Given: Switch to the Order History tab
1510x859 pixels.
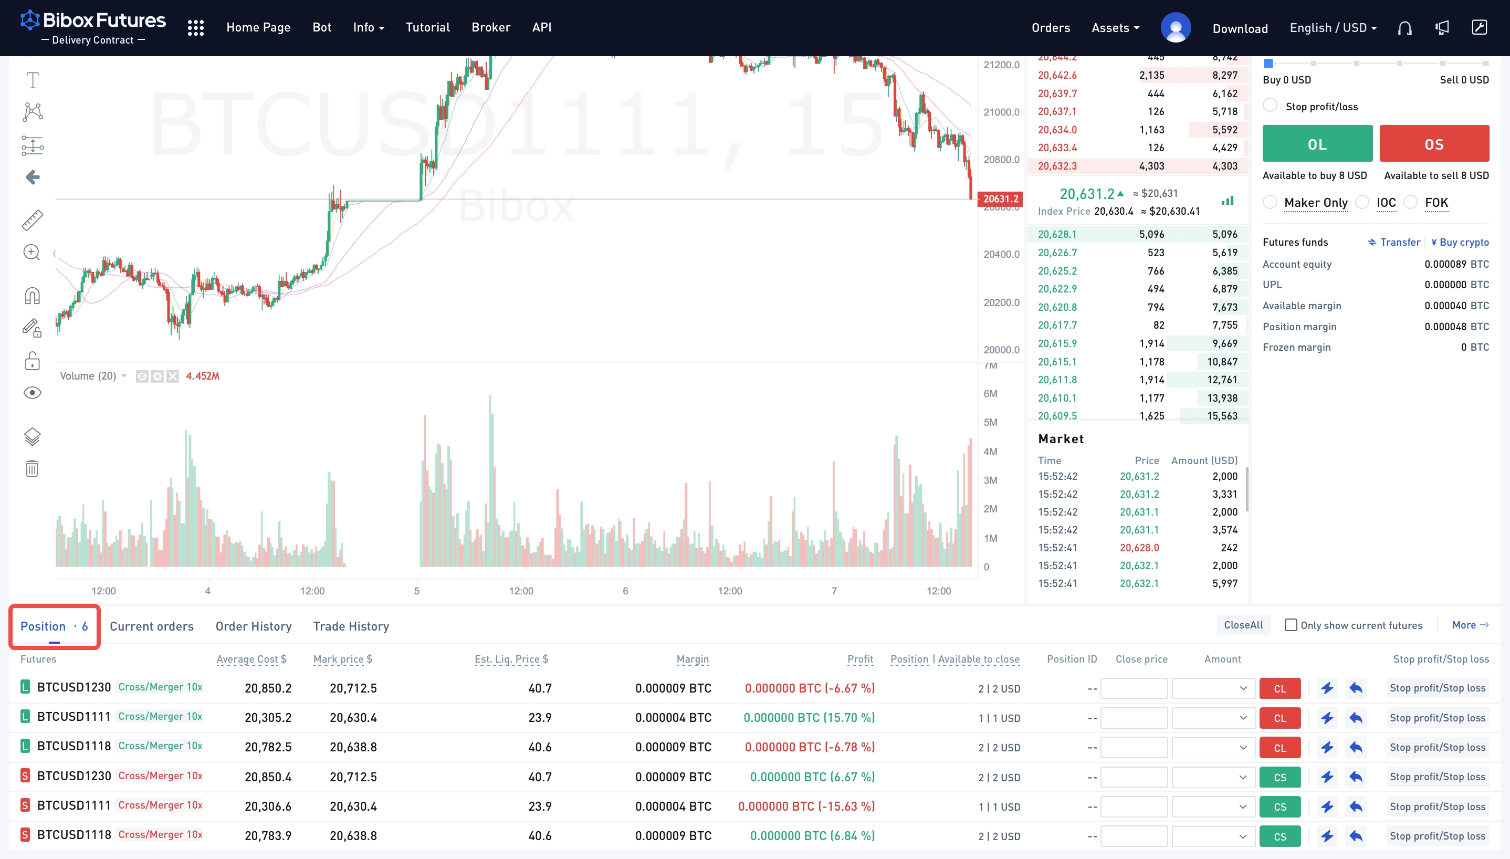Looking at the screenshot, I should point(254,626).
